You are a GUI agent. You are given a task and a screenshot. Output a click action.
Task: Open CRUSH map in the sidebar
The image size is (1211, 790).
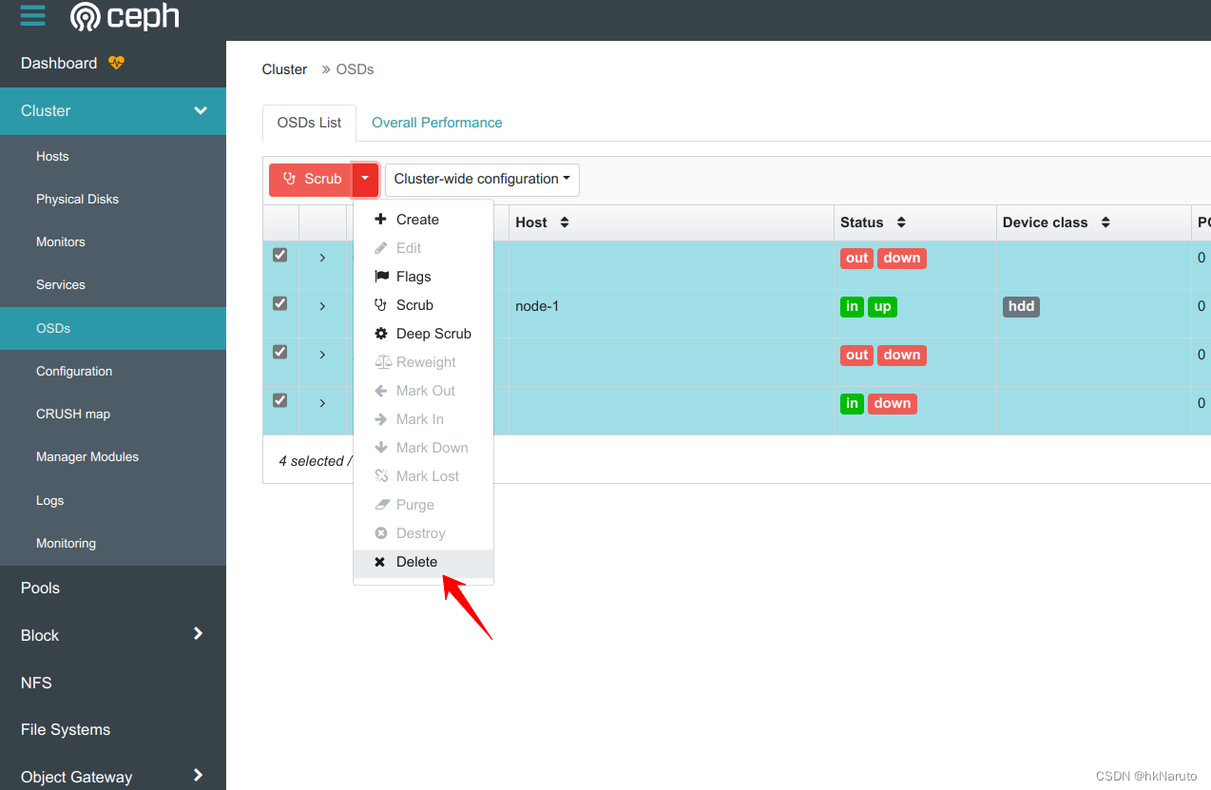coord(113,414)
